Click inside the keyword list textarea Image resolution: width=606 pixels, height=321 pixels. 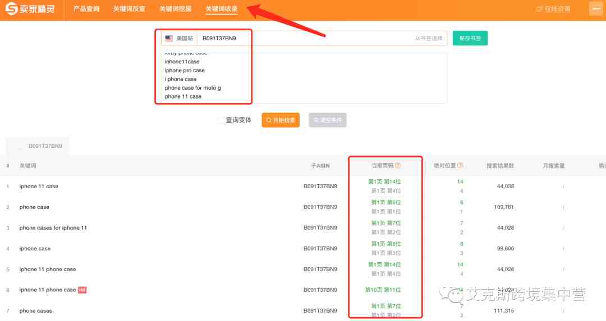pyautogui.click(x=304, y=78)
